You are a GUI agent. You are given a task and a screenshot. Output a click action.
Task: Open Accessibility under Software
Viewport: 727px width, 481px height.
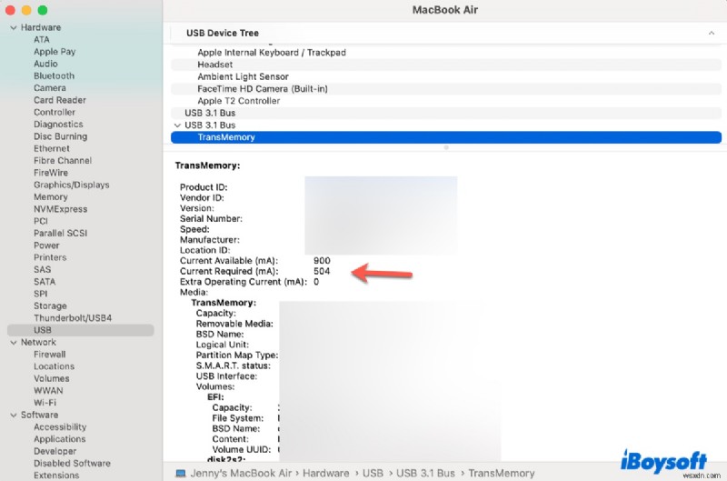point(60,427)
